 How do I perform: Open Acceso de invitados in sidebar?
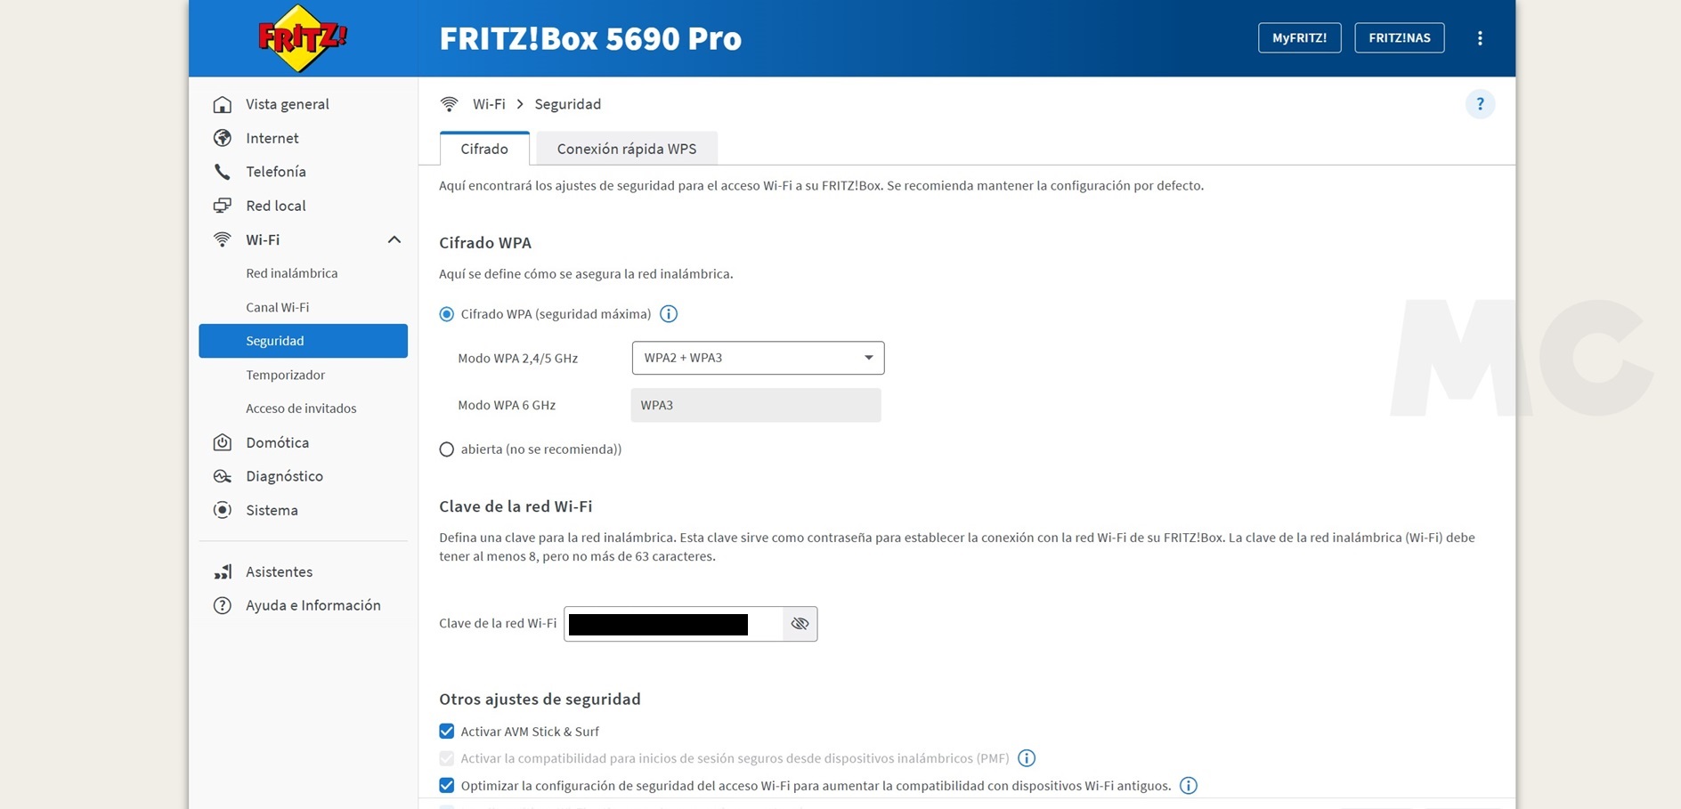(x=301, y=409)
